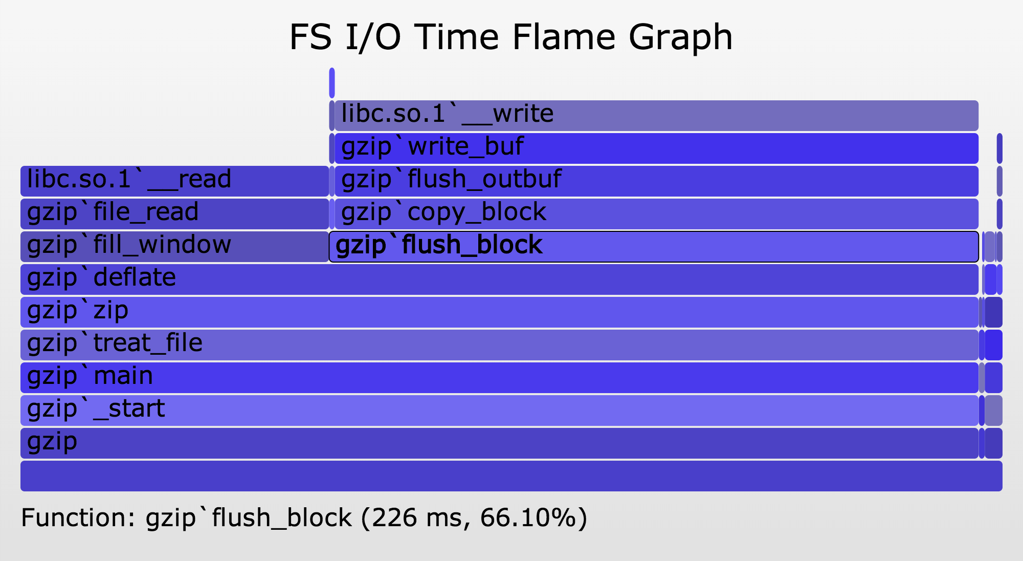1023x561 pixels.
Task: Click the gzip`copy_block frame
Action: 656,213
